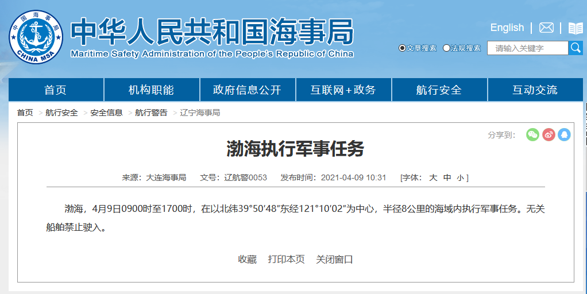Screen dimensions: 587x294
Task: Open the 航行安全 navigation tab
Action: click(439, 90)
